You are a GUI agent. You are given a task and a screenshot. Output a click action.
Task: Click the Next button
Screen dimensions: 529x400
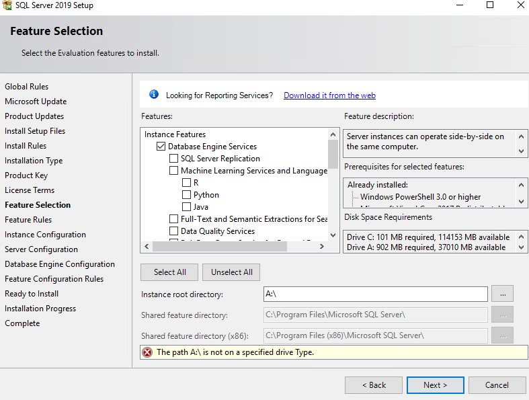(x=435, y=385)
